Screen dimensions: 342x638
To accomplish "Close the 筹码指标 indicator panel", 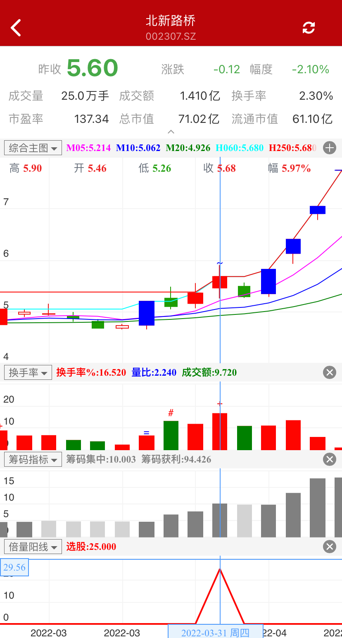I will [x=329, y=459].
